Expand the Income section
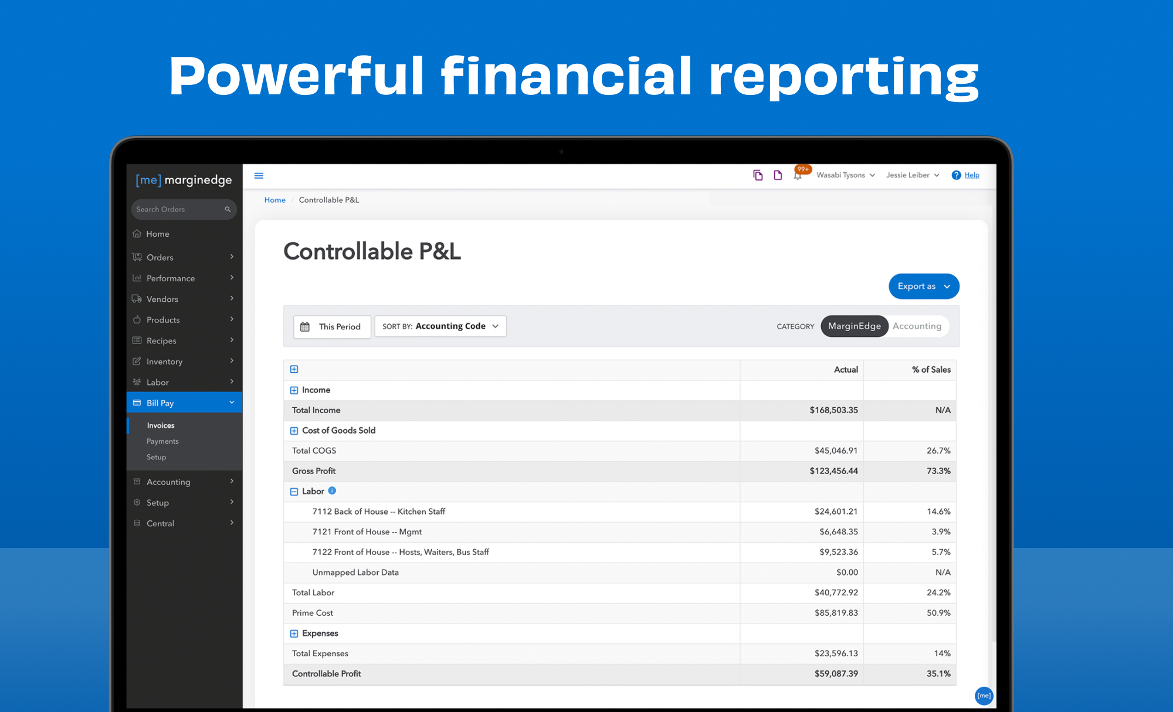1173x712 pixels. point(294,390)
